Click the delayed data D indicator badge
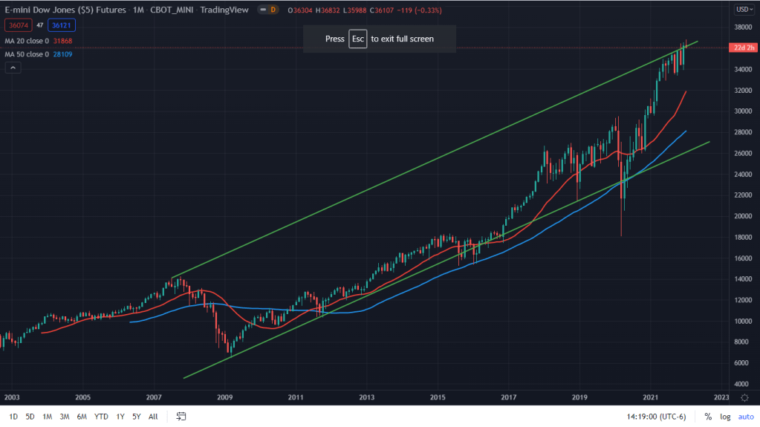The width and height of the screenshot is (760, 427). point(272,10)
